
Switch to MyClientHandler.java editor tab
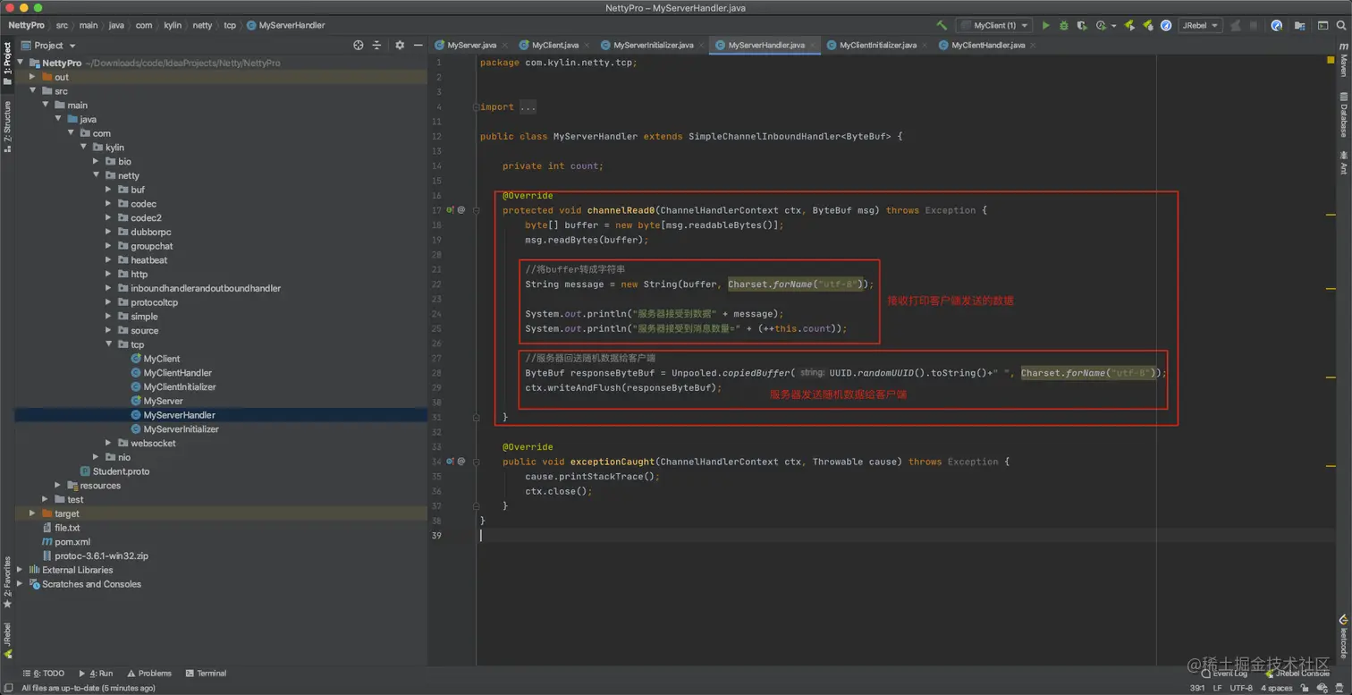[982, 45]
